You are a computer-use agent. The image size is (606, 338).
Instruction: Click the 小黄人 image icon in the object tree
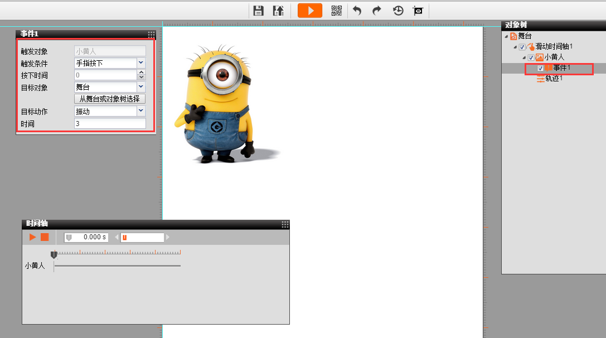pos(540,57)
